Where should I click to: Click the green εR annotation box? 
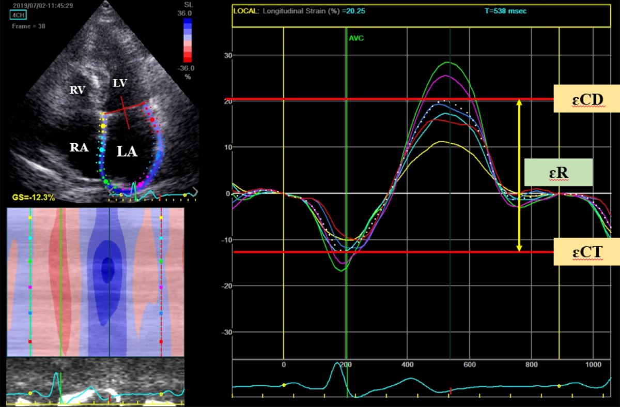coord(559,173)
